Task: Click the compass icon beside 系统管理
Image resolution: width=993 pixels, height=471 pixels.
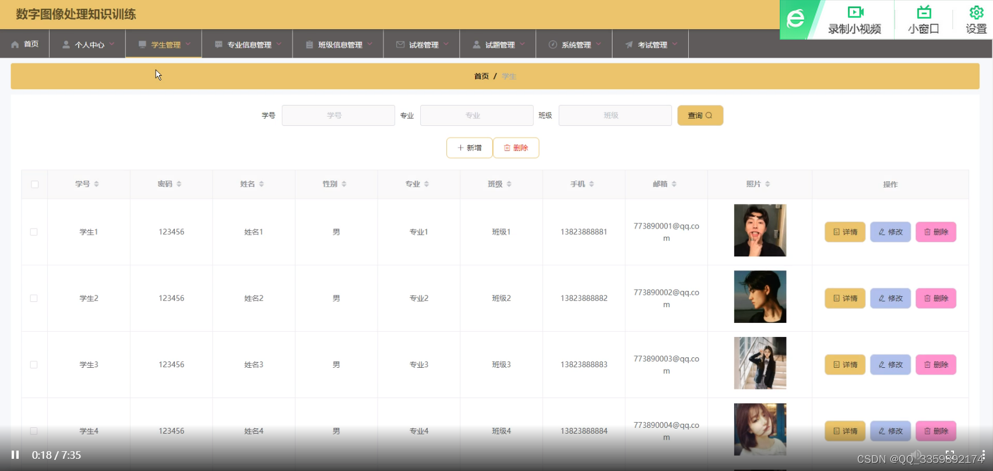Action: click(x=553, y=44)
